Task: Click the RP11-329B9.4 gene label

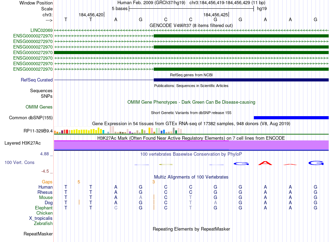Action: point(38,131)
